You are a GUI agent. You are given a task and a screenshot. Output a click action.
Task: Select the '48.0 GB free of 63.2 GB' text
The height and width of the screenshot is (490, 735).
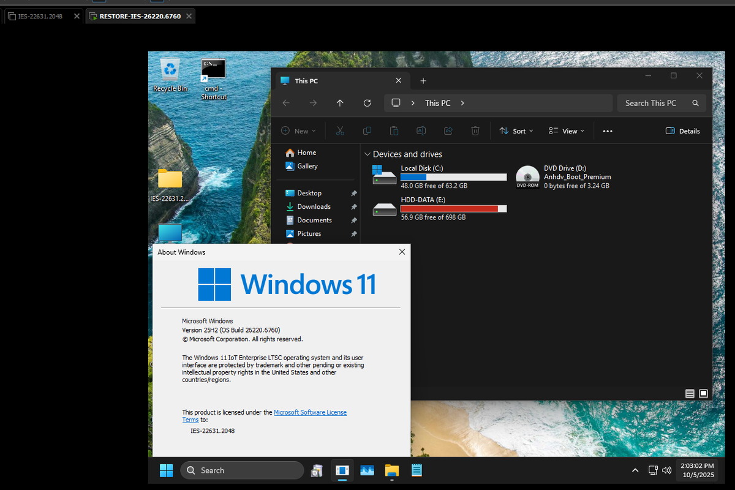[x=434, y=186]
